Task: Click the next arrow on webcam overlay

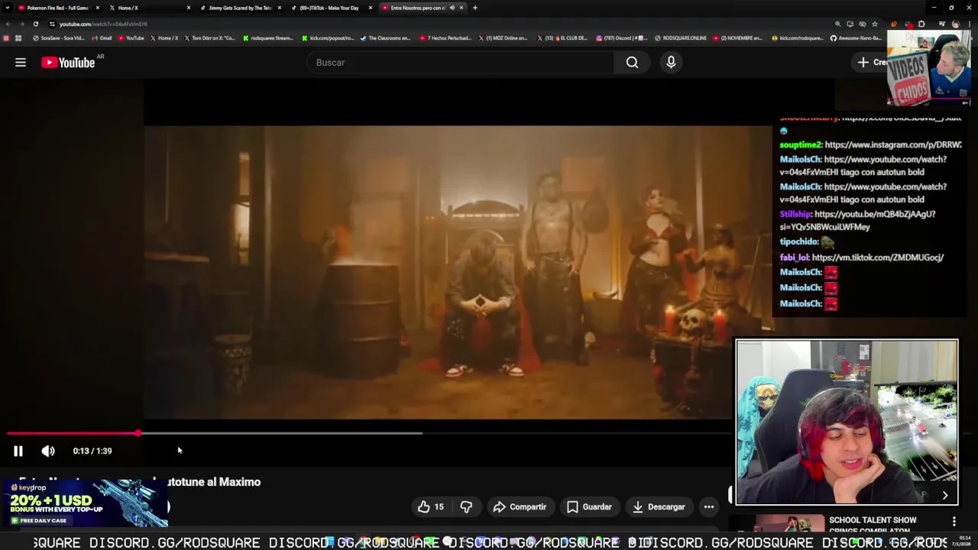Action: point(944,495)
